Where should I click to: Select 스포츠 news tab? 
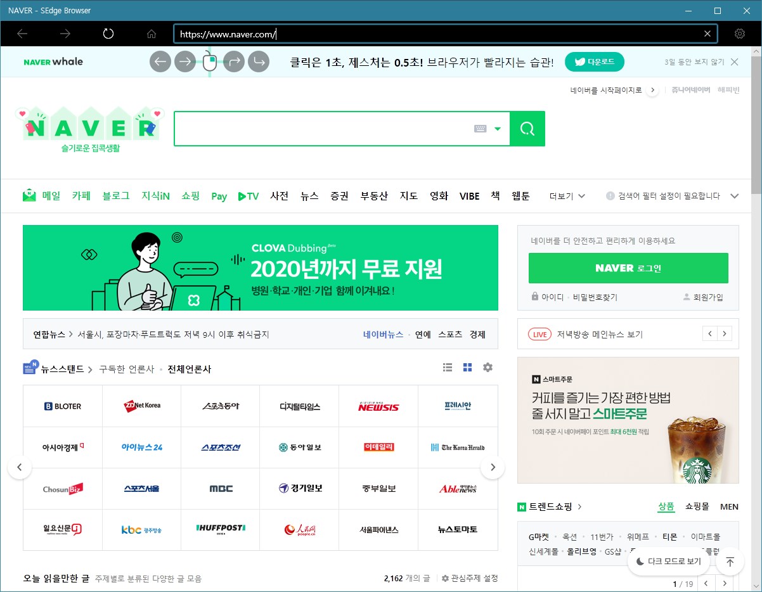(x=450, y=334)
